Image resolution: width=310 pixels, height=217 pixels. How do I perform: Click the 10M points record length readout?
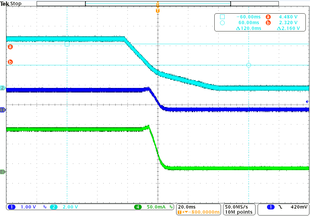coord(238,212)
